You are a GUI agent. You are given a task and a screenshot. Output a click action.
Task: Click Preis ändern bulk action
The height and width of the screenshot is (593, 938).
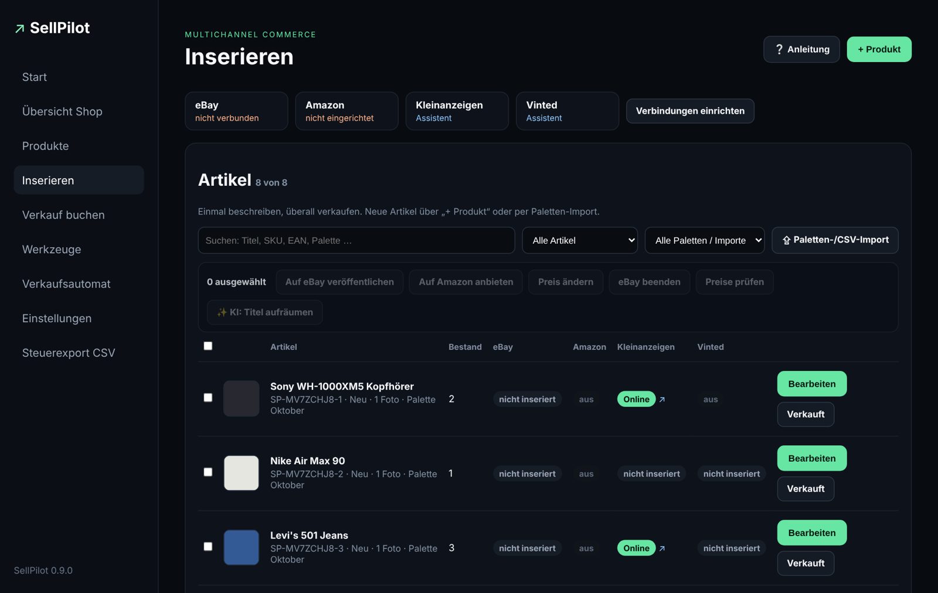click(x=566, y=282)
